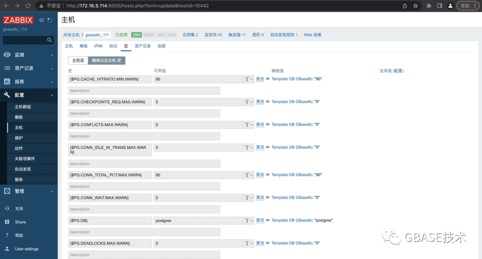
Task: Open type dropdown for PG.CONFLICTS.MAX.WARN macro
Action: coord(249,125)
